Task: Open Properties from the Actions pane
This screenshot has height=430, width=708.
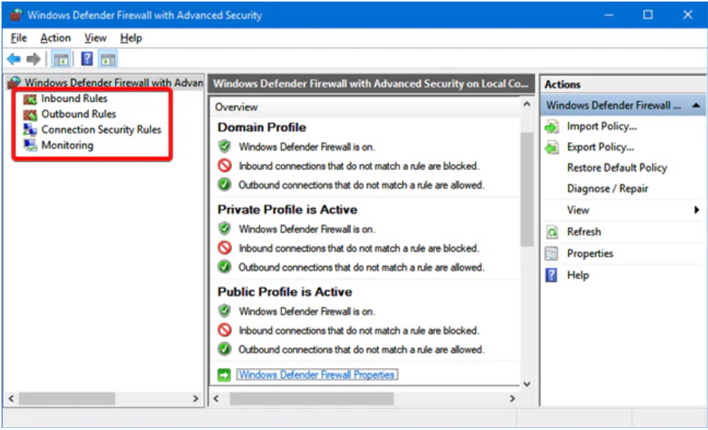Action: pos(589,253)
